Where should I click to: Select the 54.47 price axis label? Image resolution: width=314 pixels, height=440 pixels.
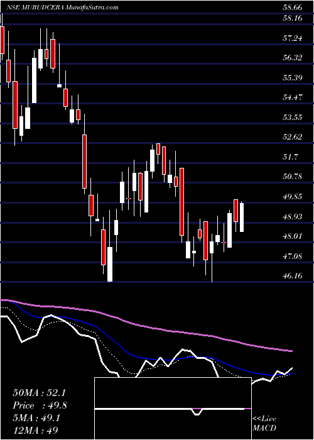click(x=292, y=97)
